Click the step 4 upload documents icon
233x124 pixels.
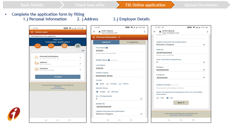pyautogui.click(x=78, y=46)
